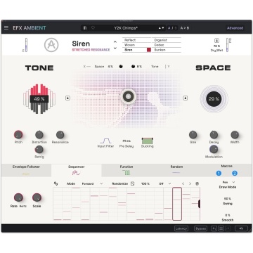Click the Function waveform icon
The width and height of the screenshot is (253, 253).
[x=126, y=173]
